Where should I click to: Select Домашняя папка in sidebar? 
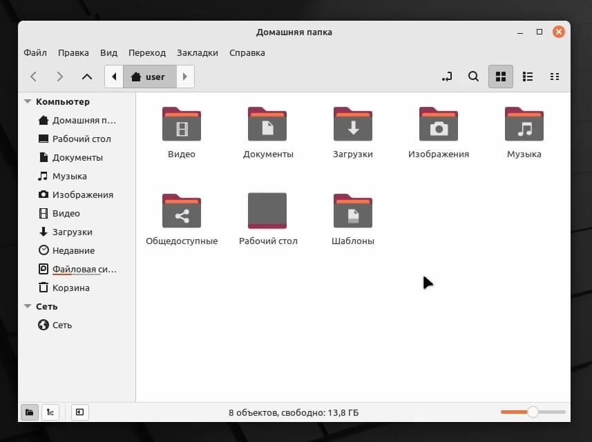pos(77,120)
